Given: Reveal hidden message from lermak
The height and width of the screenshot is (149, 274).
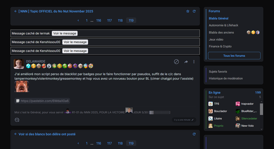Looking at the screenshot, I should (x=65, y=33).
